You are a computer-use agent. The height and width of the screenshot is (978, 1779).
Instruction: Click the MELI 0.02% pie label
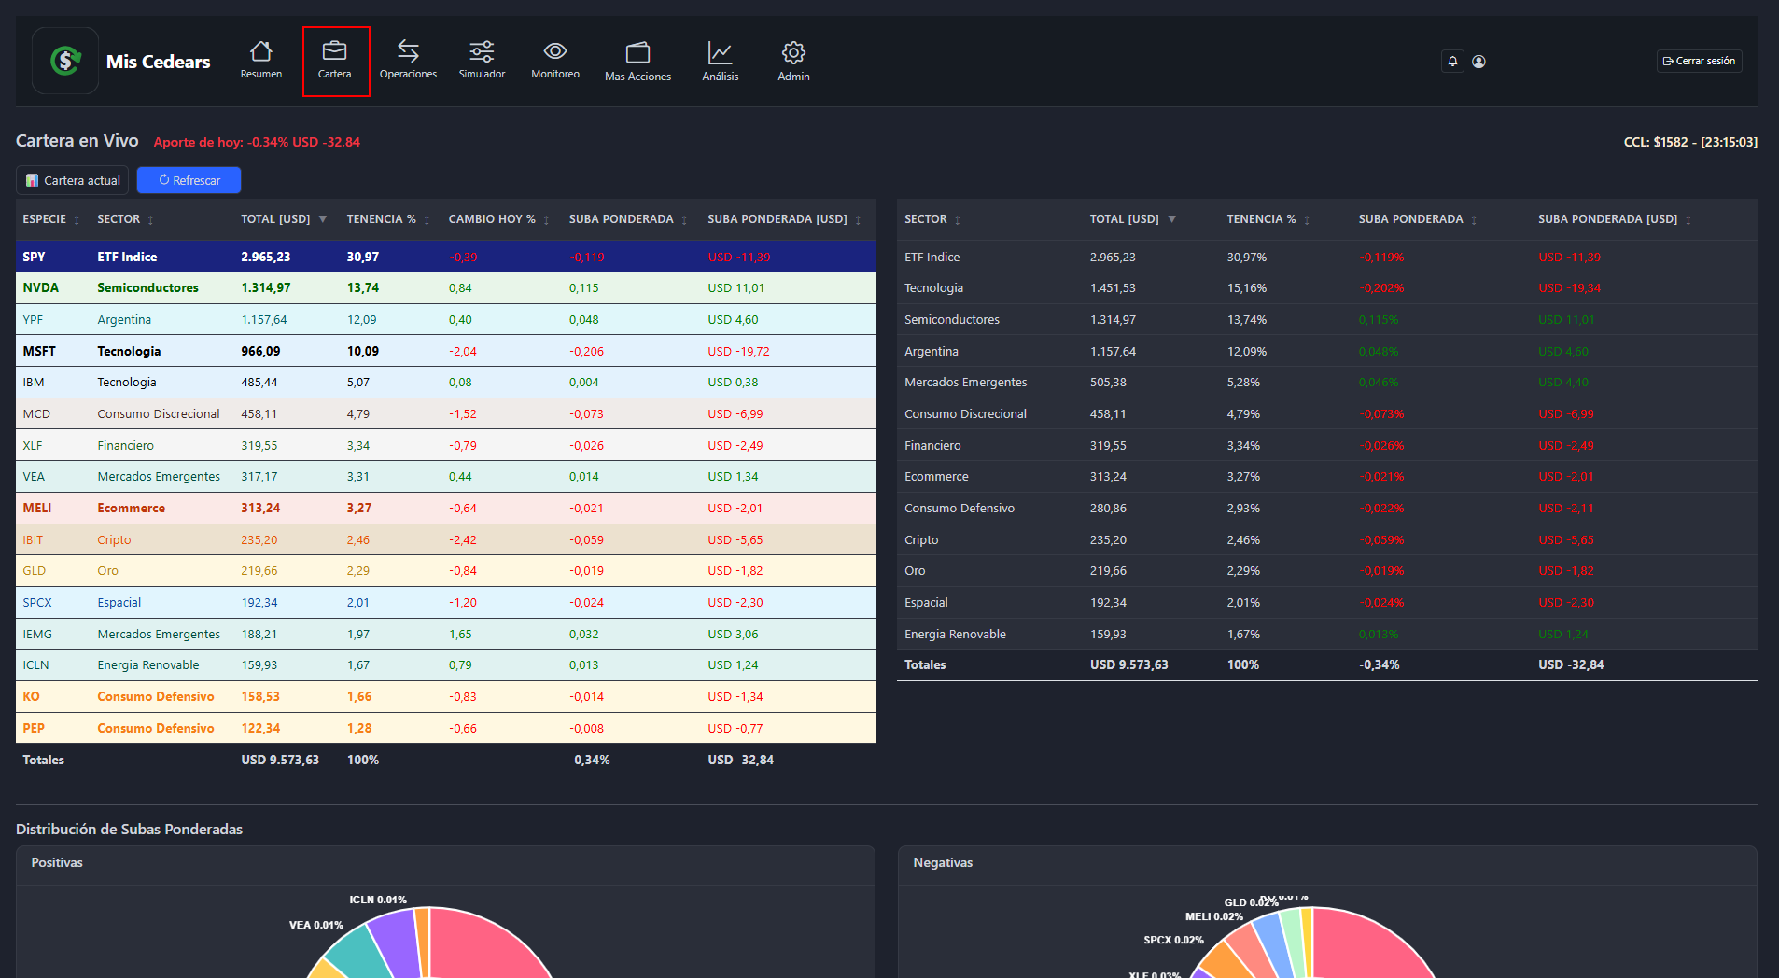[1214, 916]
